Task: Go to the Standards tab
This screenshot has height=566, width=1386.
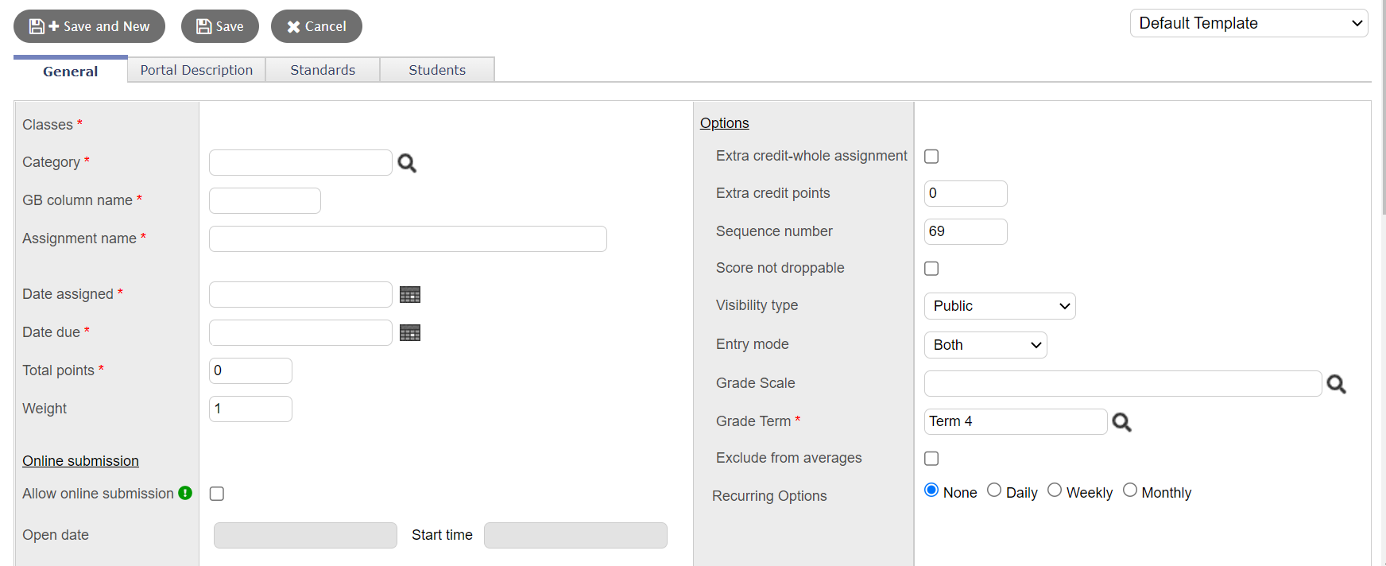Action: pos(323,70)
